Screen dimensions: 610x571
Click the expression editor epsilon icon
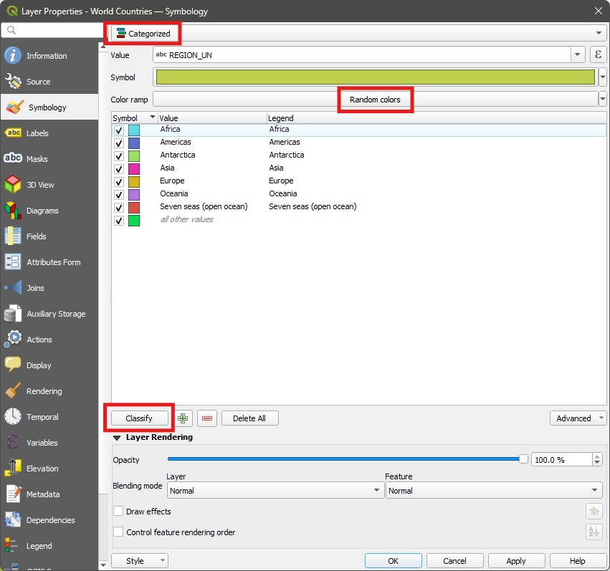(598, 55)
